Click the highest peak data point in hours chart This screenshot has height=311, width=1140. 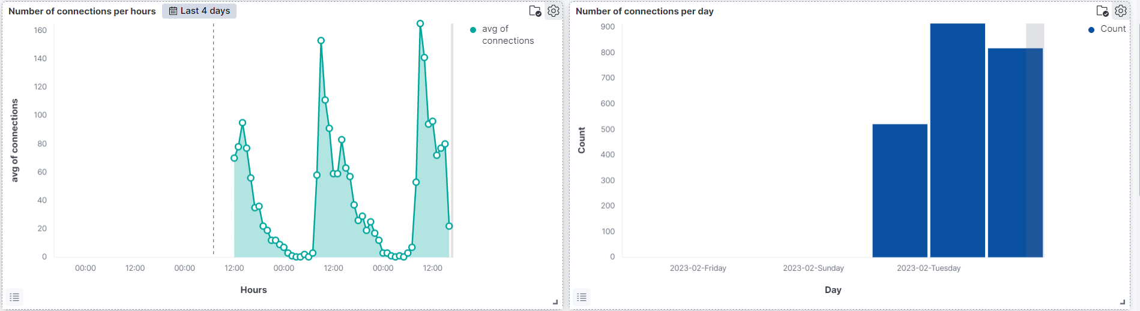tap(420, 24)
